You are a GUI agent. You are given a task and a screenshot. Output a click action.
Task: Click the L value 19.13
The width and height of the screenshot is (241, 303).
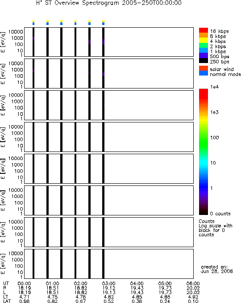[x=109, y=292]
